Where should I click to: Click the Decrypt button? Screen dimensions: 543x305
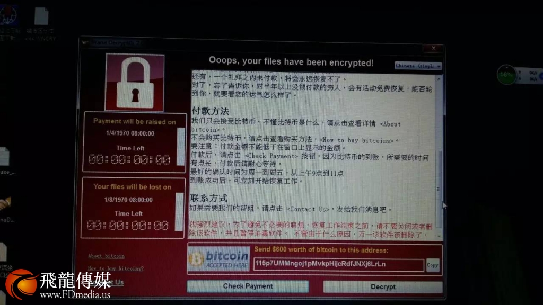[x=383, y=286]
